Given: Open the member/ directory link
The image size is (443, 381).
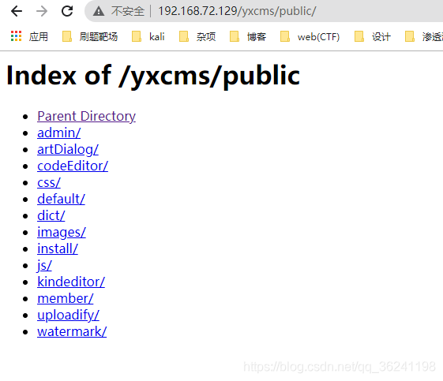Looking at the screenshot, I should 66,299.
